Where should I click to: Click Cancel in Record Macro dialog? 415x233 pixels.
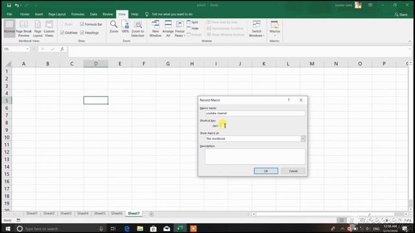tap(293, 171)
